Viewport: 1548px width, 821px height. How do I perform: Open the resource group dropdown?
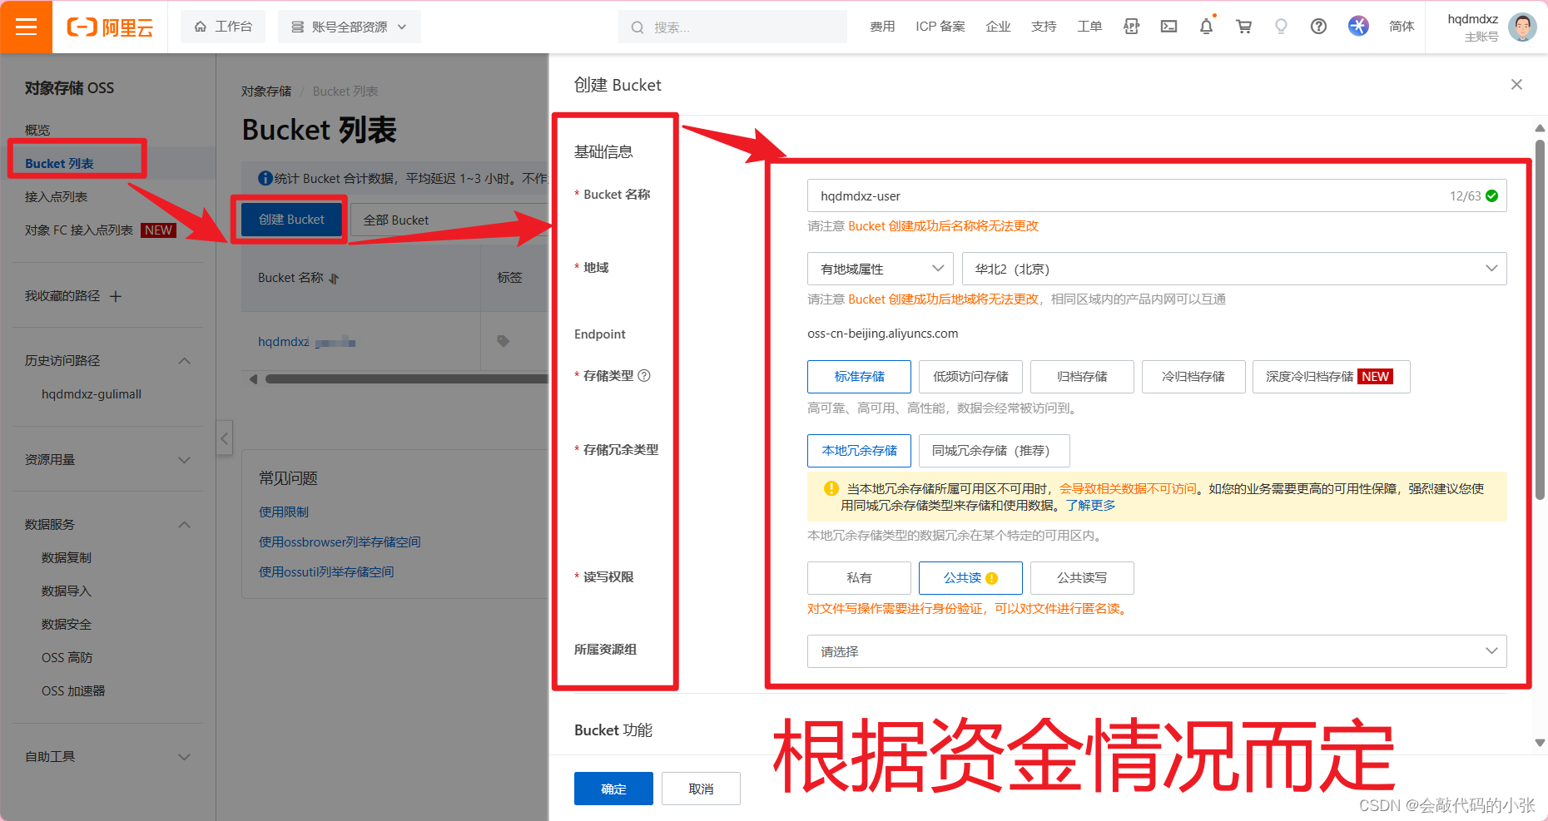click(1157, 651)
